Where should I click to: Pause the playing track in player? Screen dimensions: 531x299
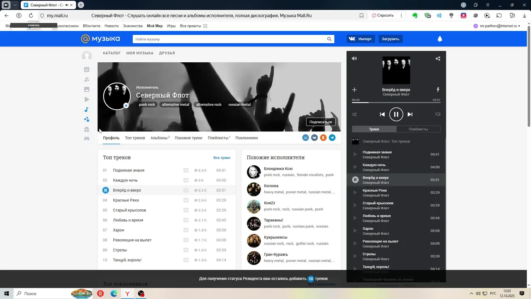(396, 114)
